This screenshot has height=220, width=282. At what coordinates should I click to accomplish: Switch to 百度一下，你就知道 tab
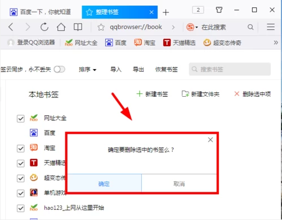click(41, 12)
